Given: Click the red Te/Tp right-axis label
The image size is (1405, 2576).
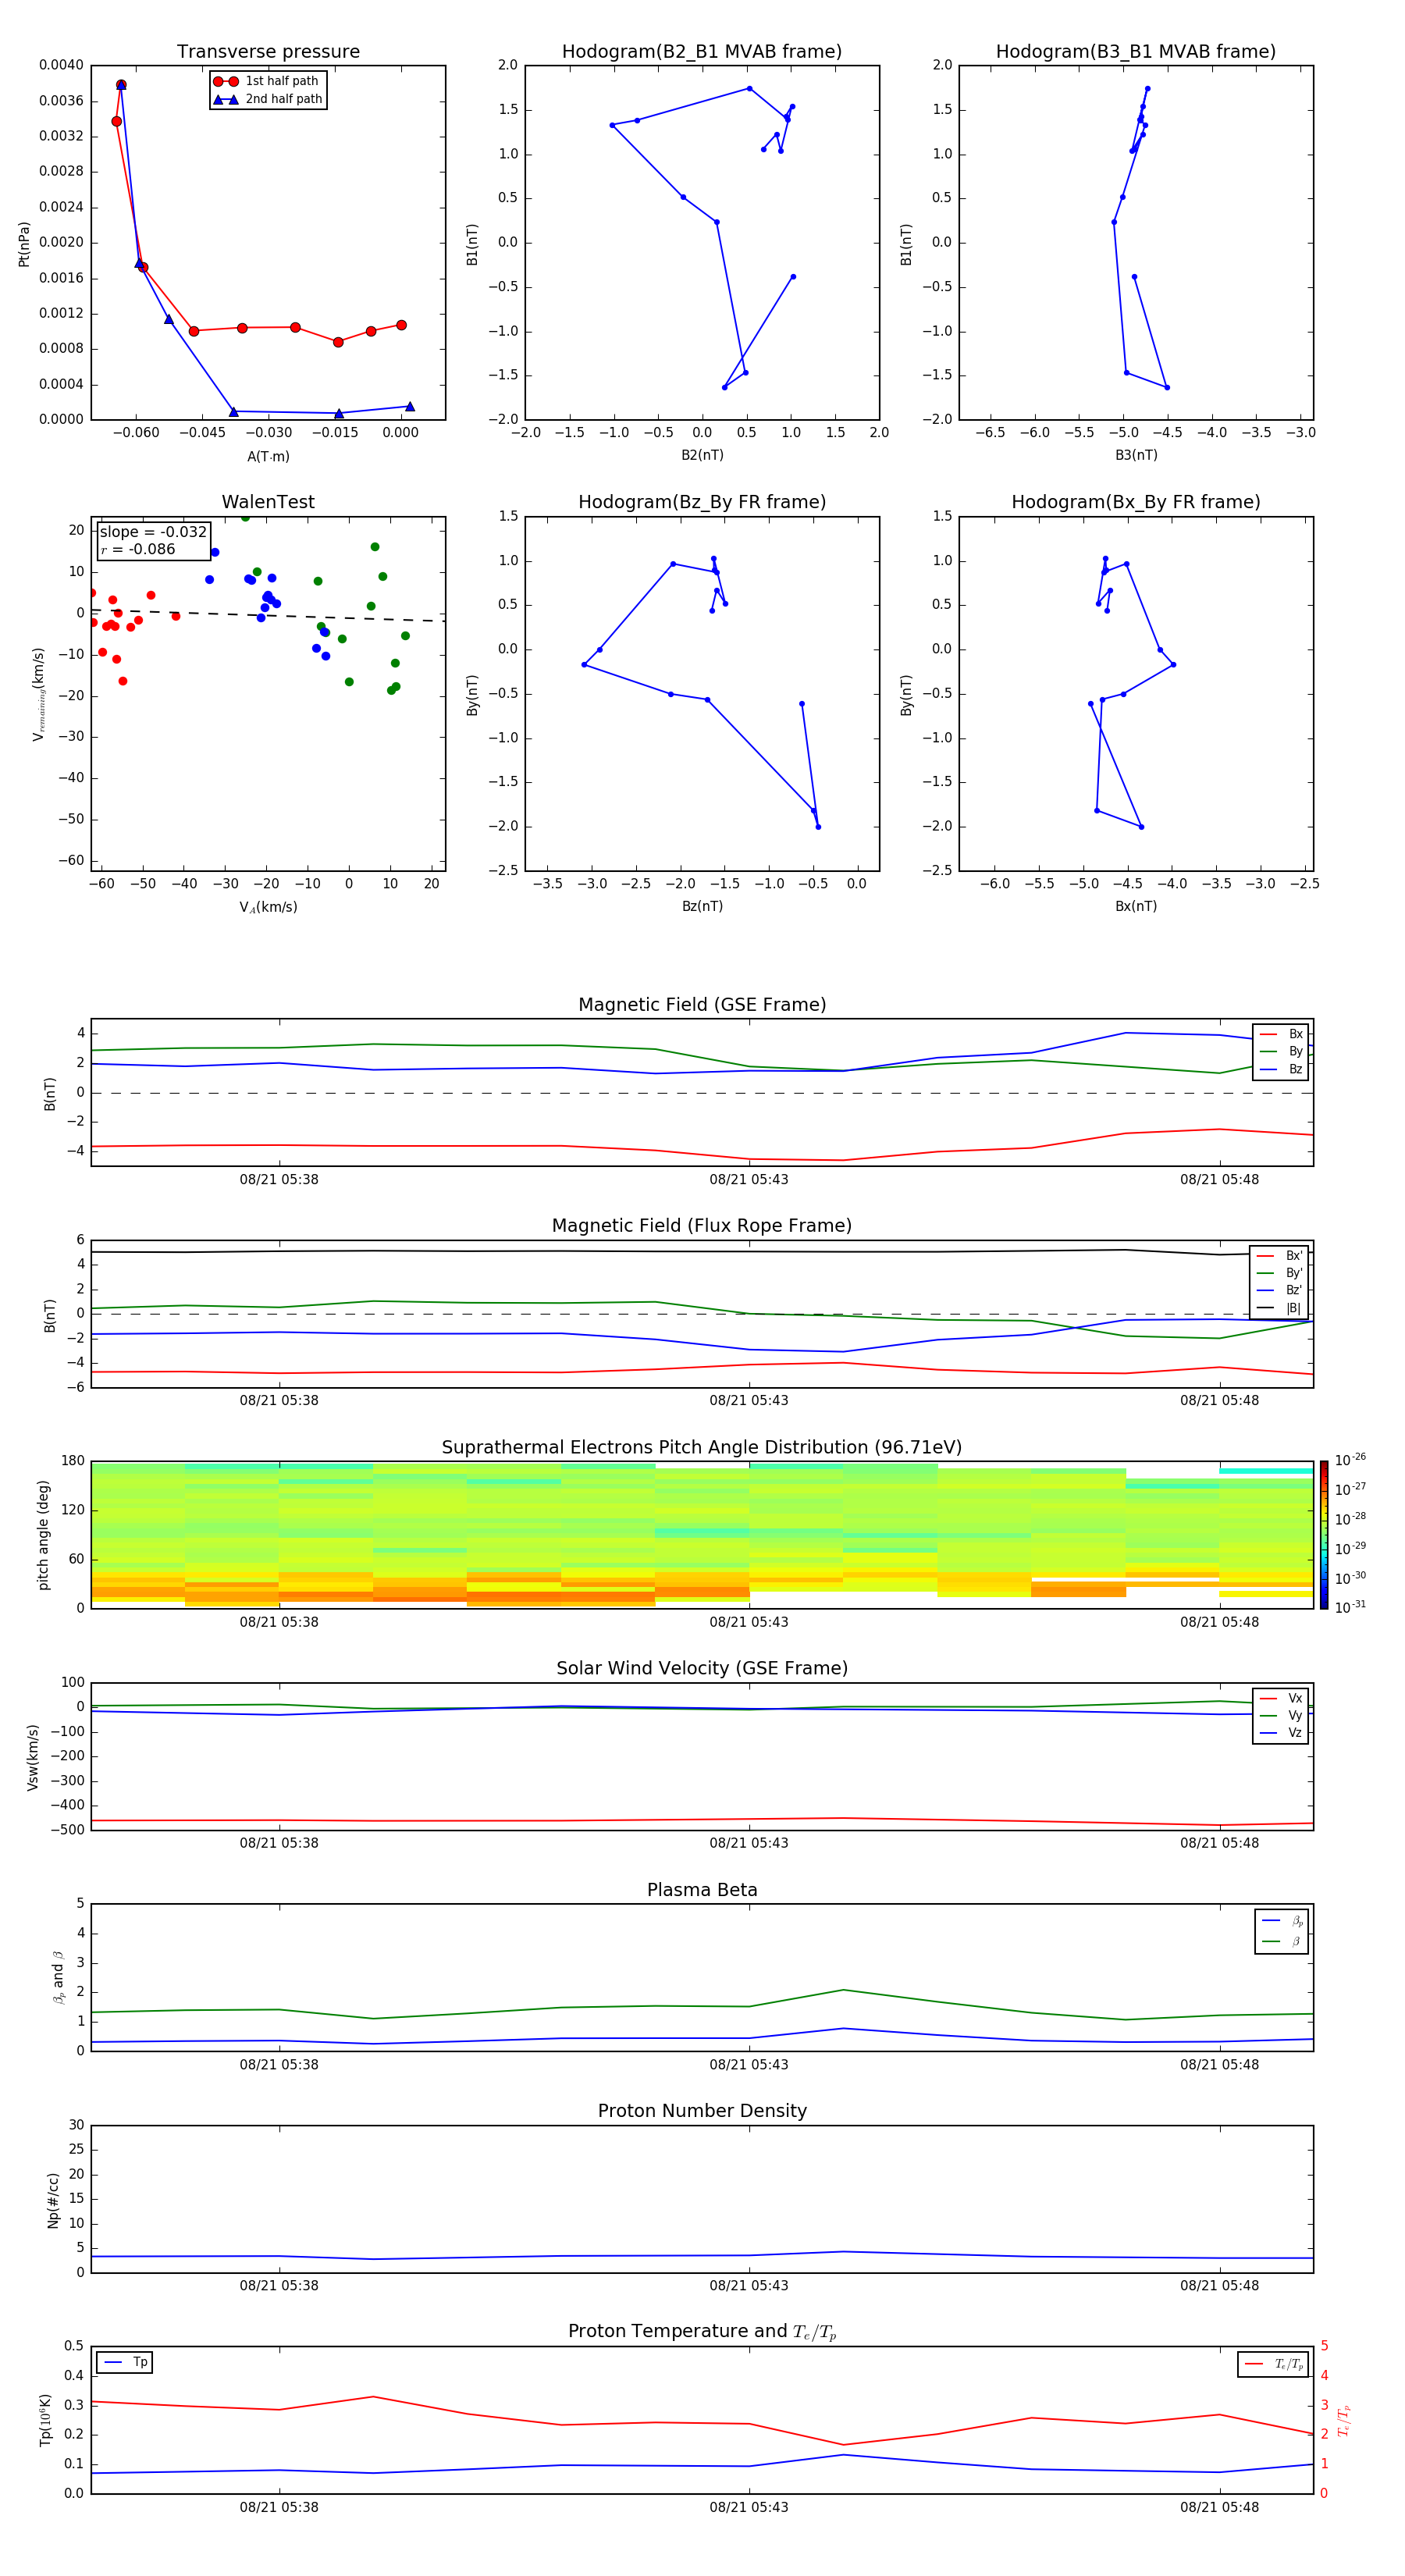Looking at the screenshot, I should click(1343, 2420).
